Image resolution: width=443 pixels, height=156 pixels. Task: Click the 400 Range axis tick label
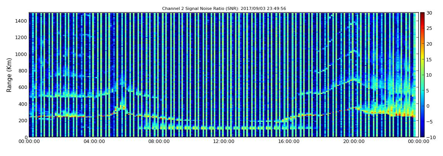coord(23,104)
